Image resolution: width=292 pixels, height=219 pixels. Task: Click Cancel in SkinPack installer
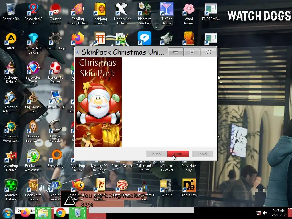point(202,154)
